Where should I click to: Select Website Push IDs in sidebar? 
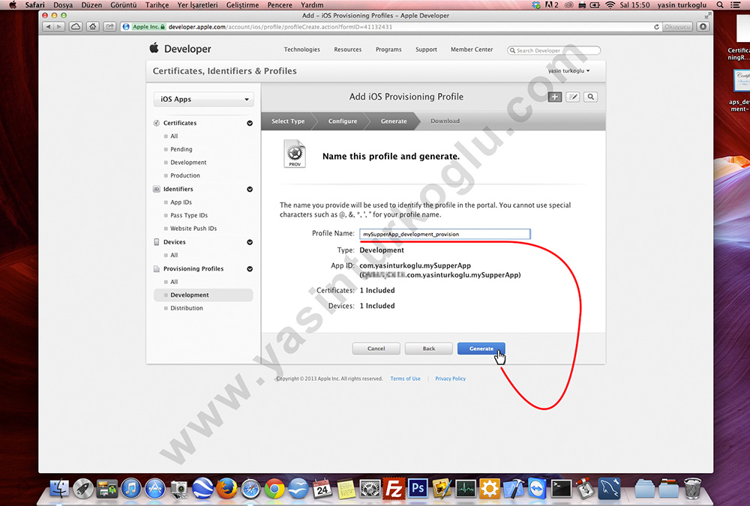tap(193, 229)
